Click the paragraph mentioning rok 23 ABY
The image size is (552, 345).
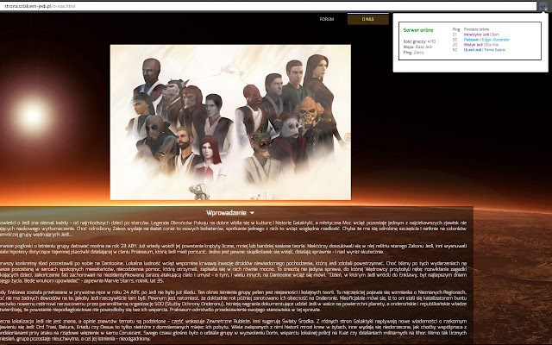coord(234,249)
